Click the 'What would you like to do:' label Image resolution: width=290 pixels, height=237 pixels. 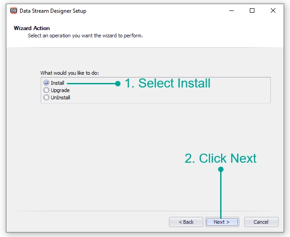point(69,73)
